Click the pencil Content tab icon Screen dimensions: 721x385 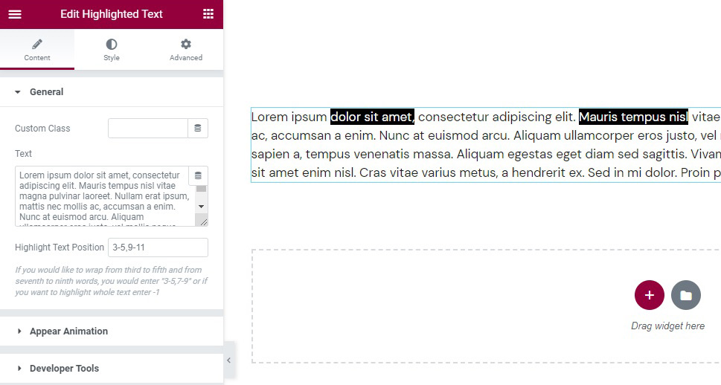click(x=37, y=45)
